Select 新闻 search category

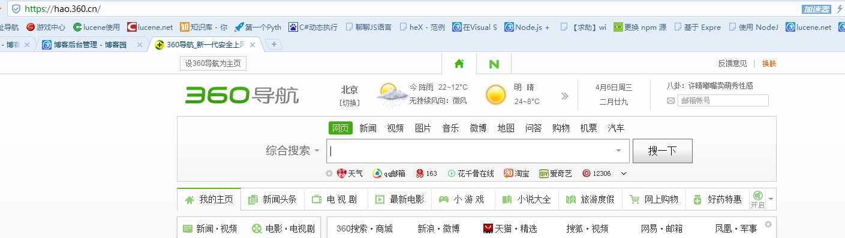pyautogui.click(x=368, y=128)
